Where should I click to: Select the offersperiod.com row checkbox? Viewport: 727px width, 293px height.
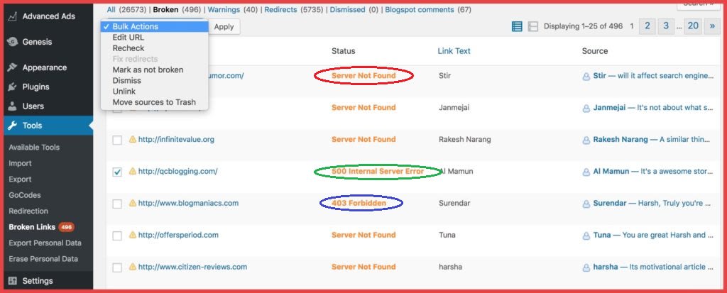point(117,236)
